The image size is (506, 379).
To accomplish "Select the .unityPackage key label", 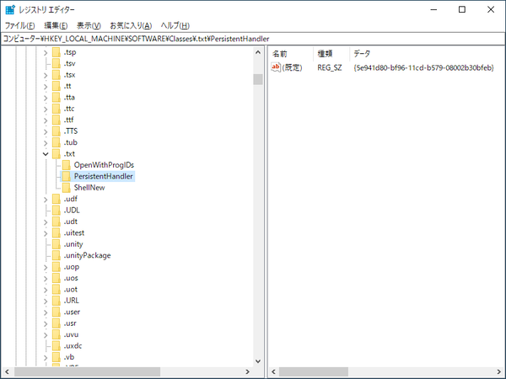I will tap(87, 255).
